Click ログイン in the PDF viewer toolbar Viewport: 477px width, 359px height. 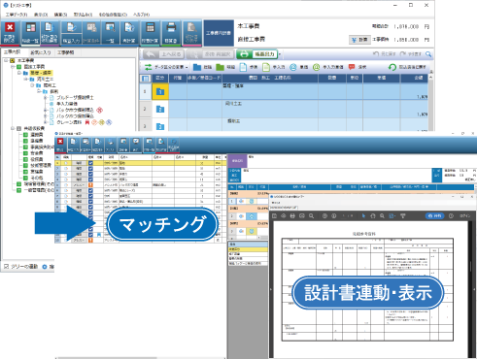pos(465,215)
